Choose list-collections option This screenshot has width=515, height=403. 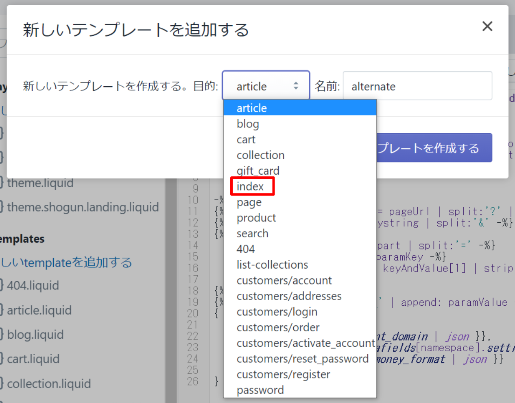[300, 265]
